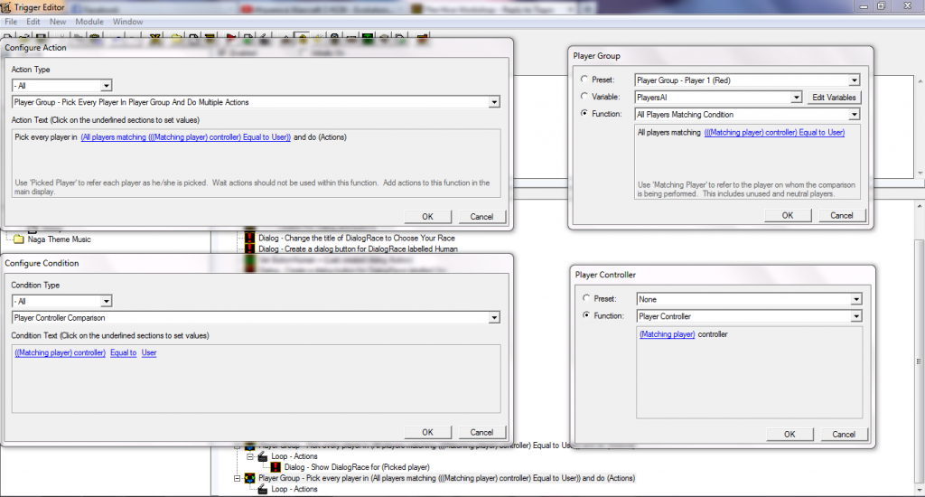Click OK in Player Group dialog
This screenshot has width=925, height=497.
point(788,215)
